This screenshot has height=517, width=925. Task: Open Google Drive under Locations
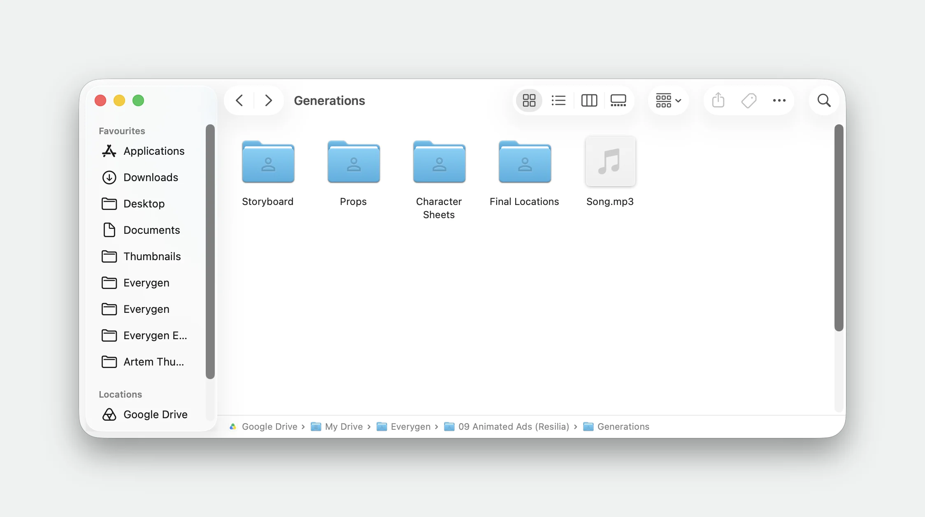click(x=144, y=415)
